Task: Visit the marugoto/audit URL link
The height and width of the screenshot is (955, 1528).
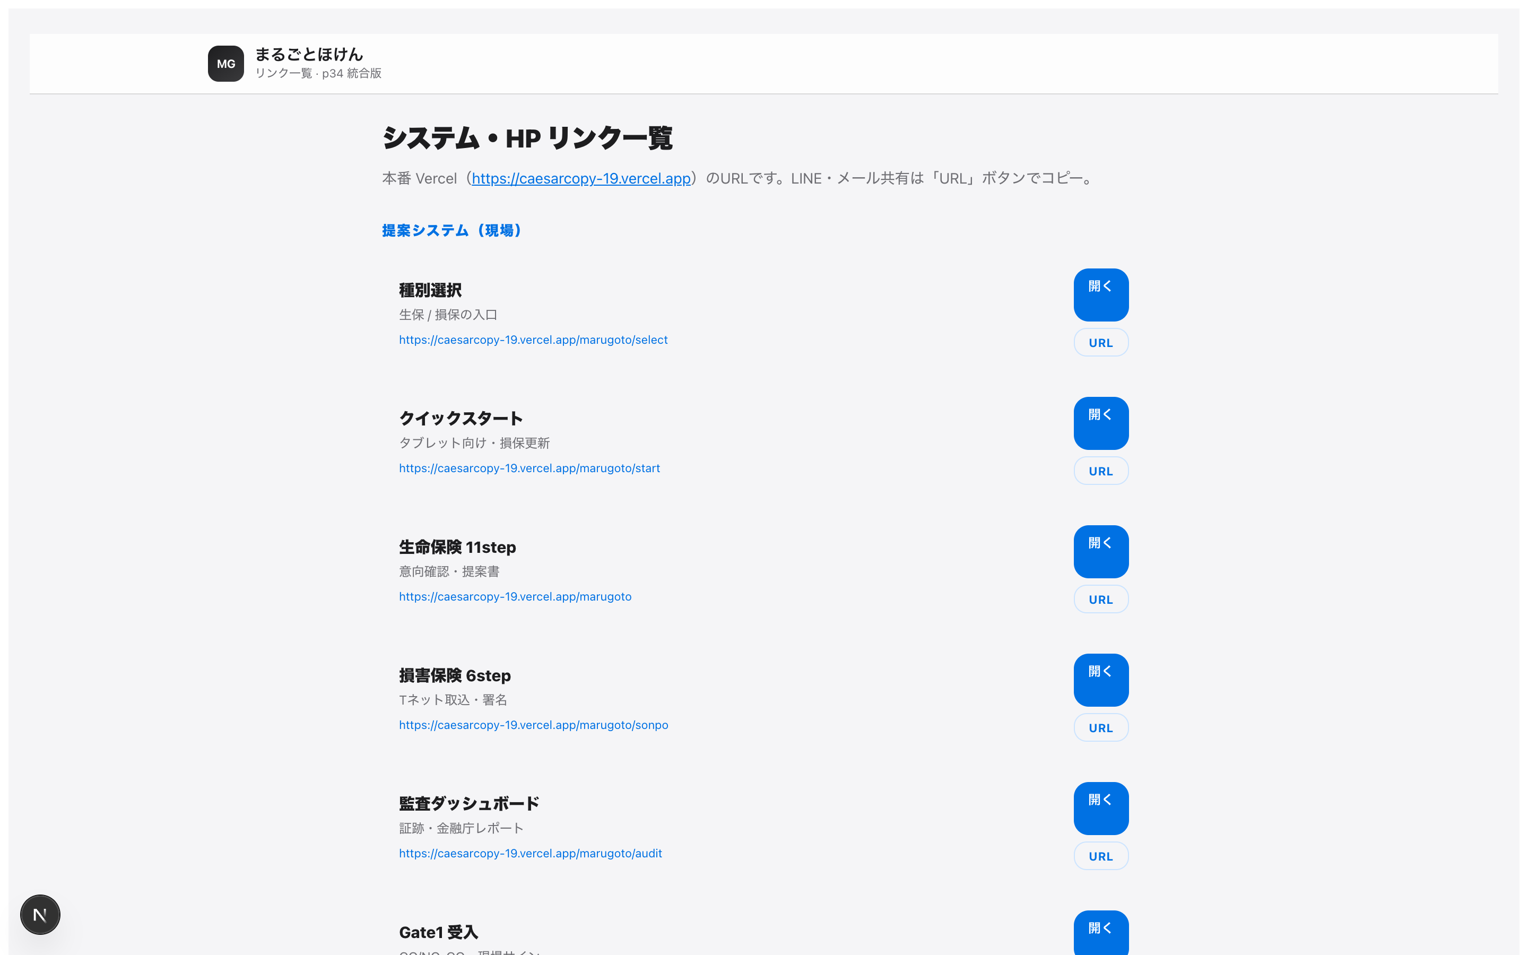Action: [531, 853]
